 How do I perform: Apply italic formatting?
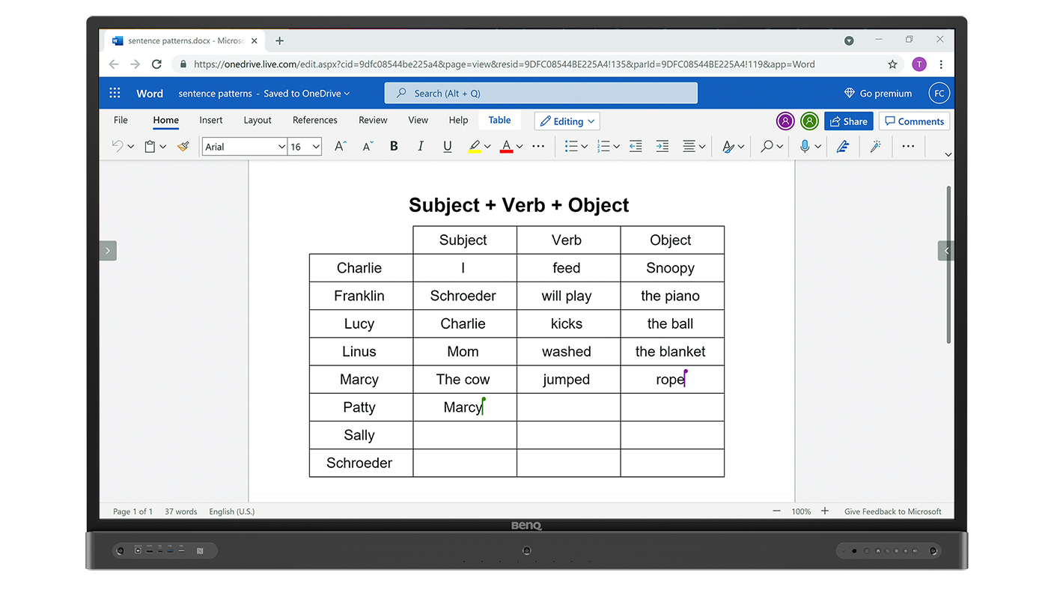pos(421,146)
